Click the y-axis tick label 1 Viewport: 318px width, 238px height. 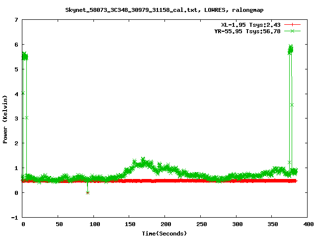[16, 168]
